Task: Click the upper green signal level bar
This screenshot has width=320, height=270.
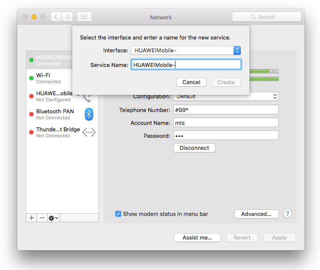Action: pyautogui.click(x=264, y=71)
